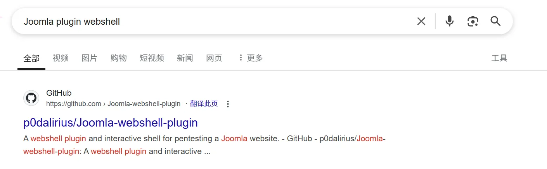This screenshot has height=169, width=547.
Task: Open the three-dot menu beside 翻译此页
Action: click(x=228, y=104)
